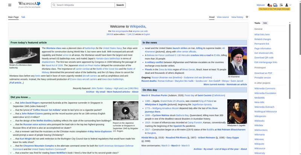Open the new Talk page message notice
This screenshot has width=301, height=155.
pyautogui.click(x=274, y=9)
